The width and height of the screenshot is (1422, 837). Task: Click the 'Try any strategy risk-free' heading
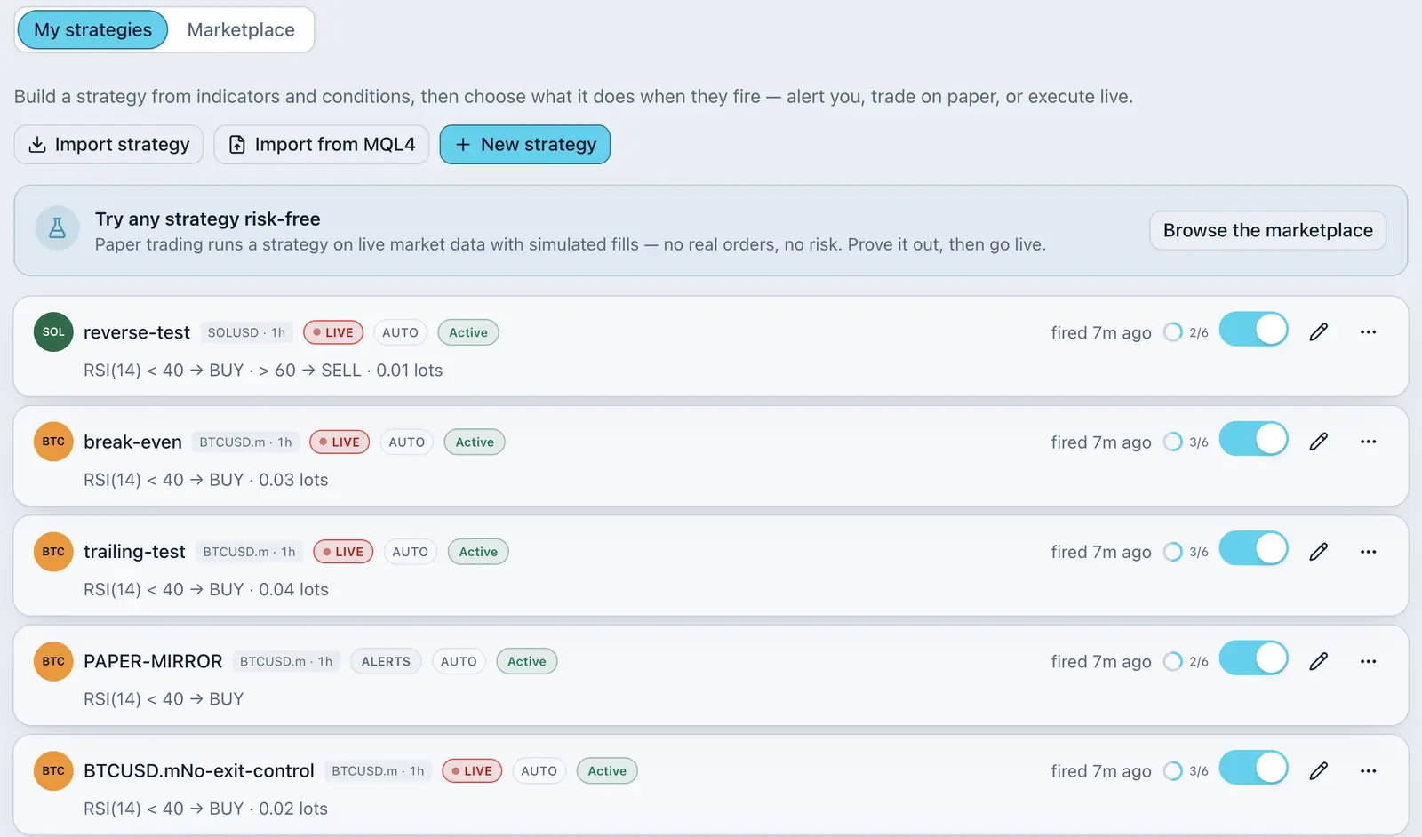point(208,219)
